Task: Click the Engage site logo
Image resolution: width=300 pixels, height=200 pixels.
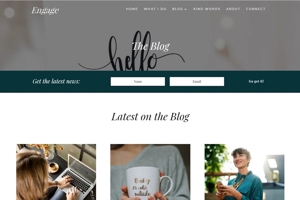Action: click(45, 10)
